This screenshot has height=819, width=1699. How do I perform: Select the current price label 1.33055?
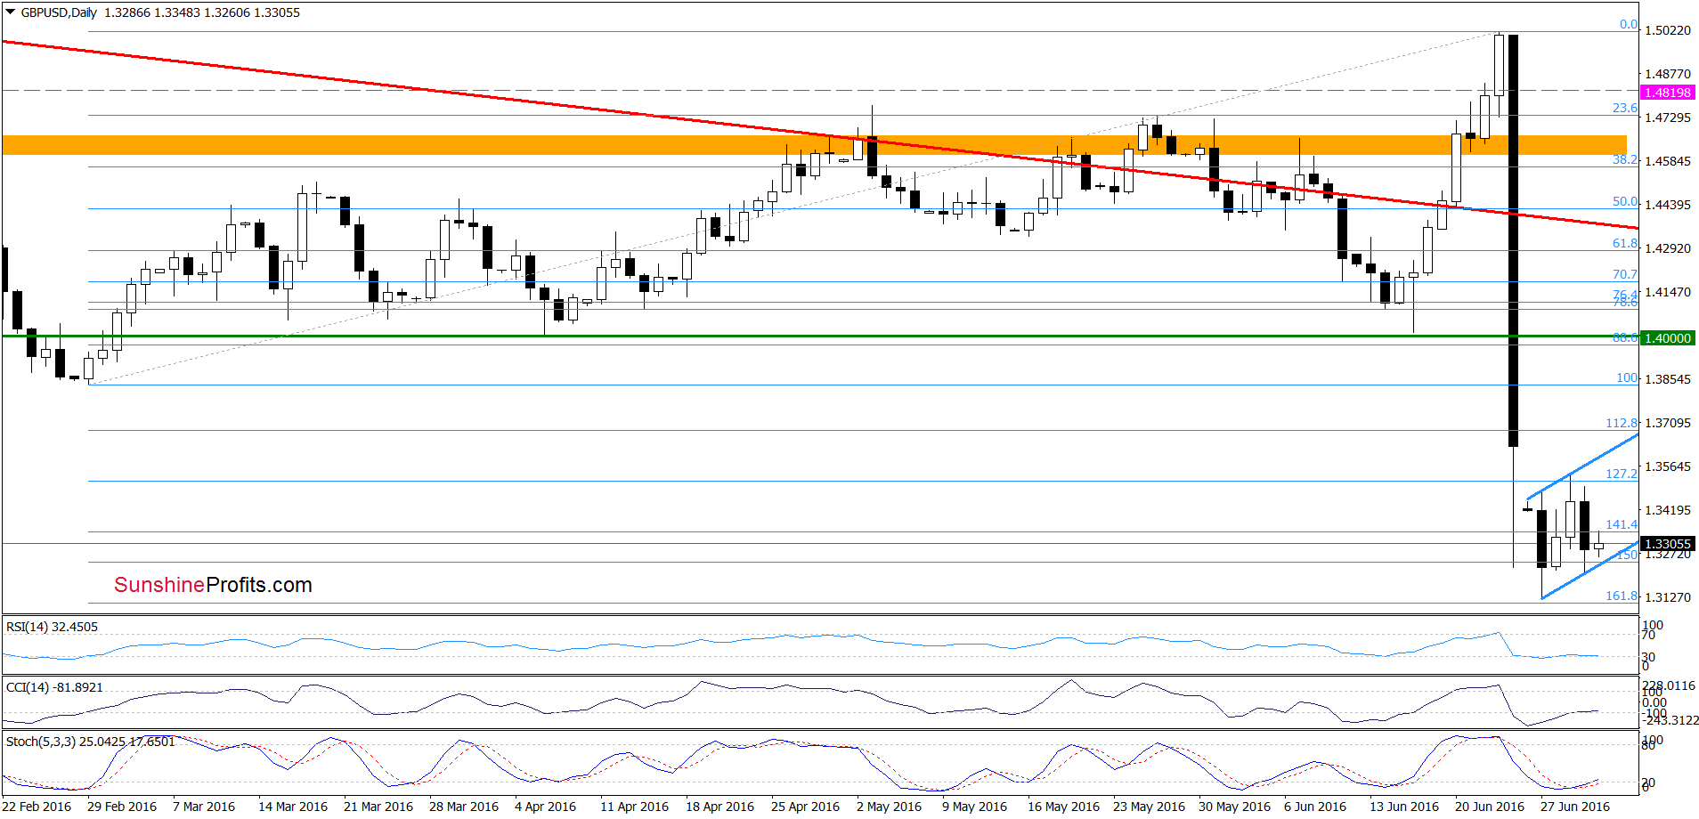[1667, 544]
